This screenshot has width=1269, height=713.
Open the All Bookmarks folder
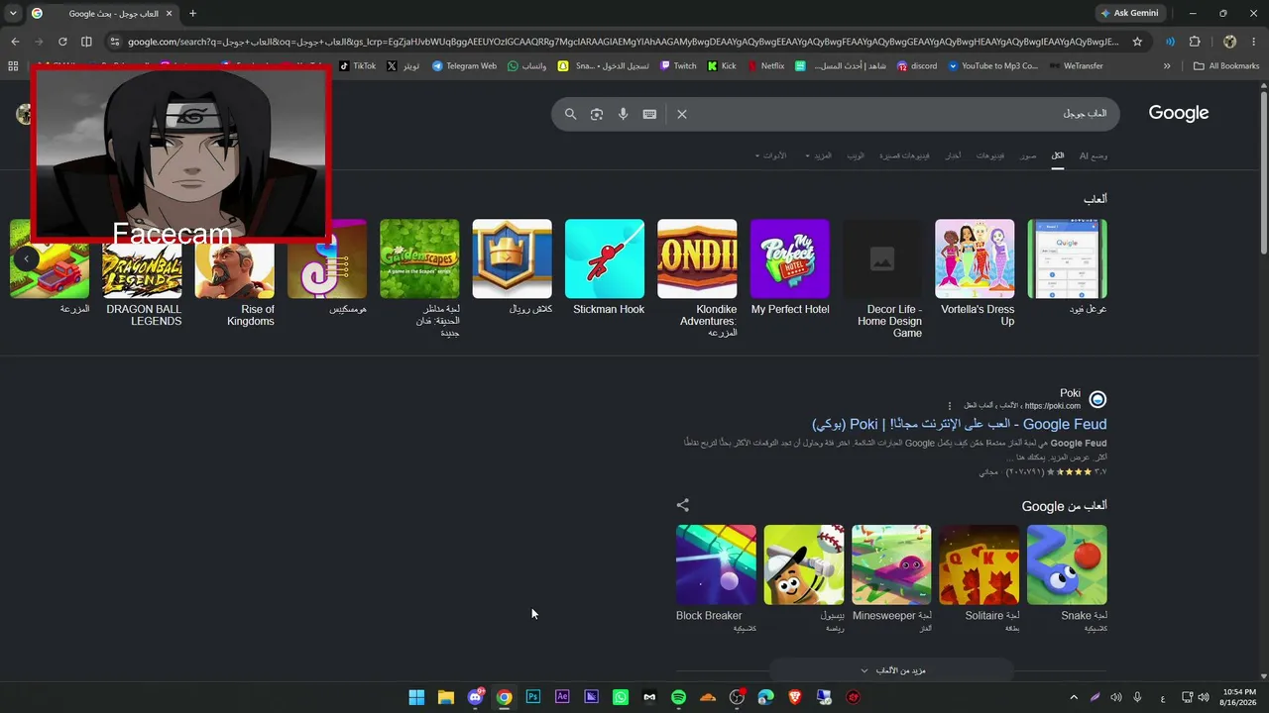[x=1226, y=66]
